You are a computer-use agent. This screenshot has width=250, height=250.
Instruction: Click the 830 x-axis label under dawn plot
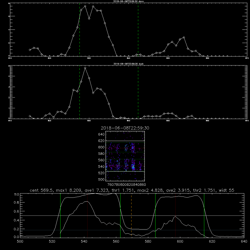point(89,58)
